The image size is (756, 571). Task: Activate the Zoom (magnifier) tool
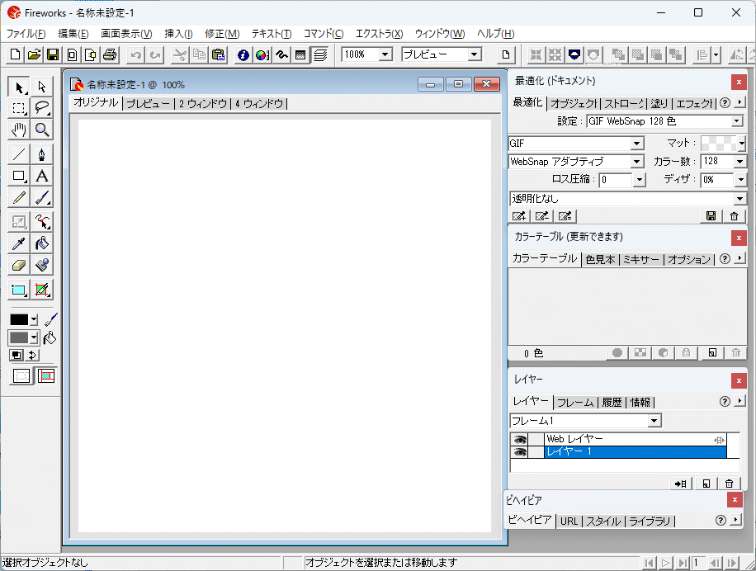40,130
